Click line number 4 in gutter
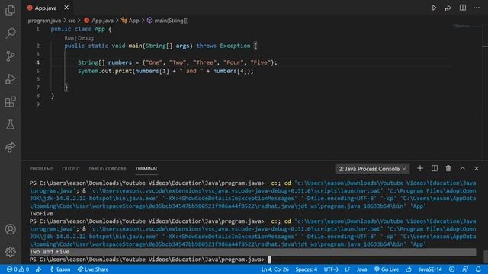488x274 pixels. click(x=37, y=62)
